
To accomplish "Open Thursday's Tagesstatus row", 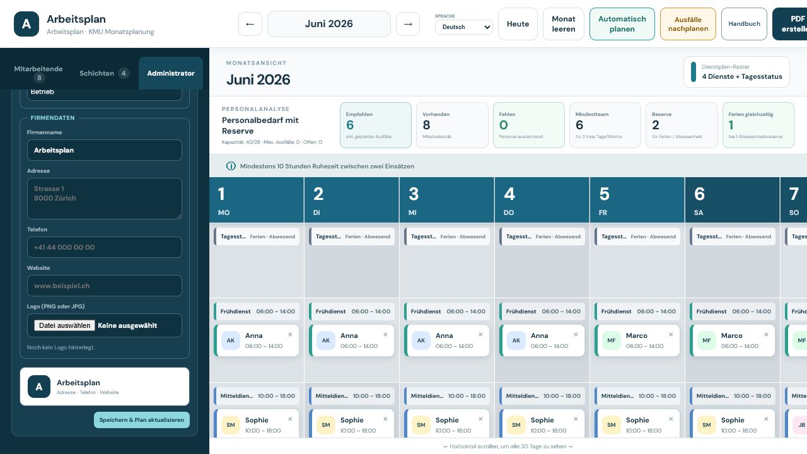I will click(x=542, y=236).
